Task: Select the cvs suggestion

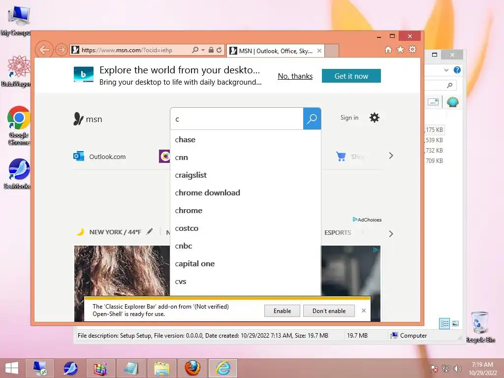Action: [245, 282]
